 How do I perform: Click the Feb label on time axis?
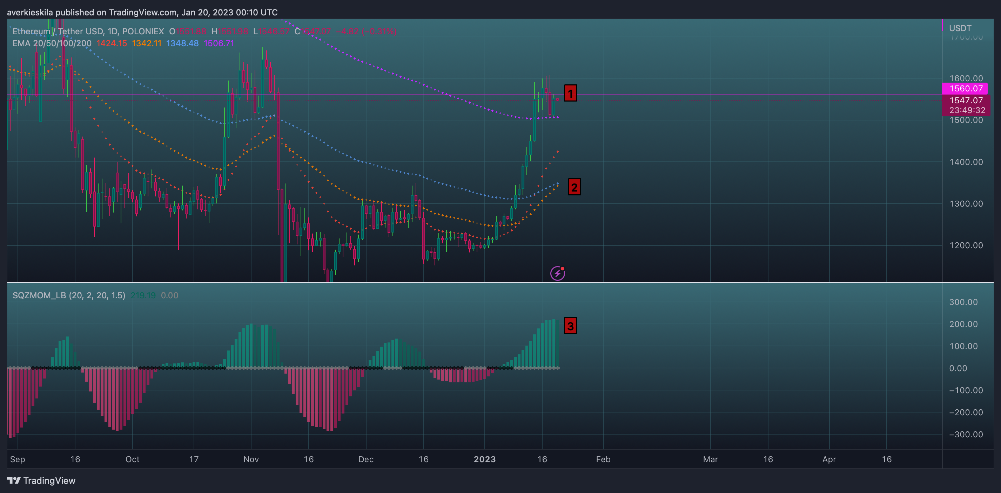[x=603, y=459]
